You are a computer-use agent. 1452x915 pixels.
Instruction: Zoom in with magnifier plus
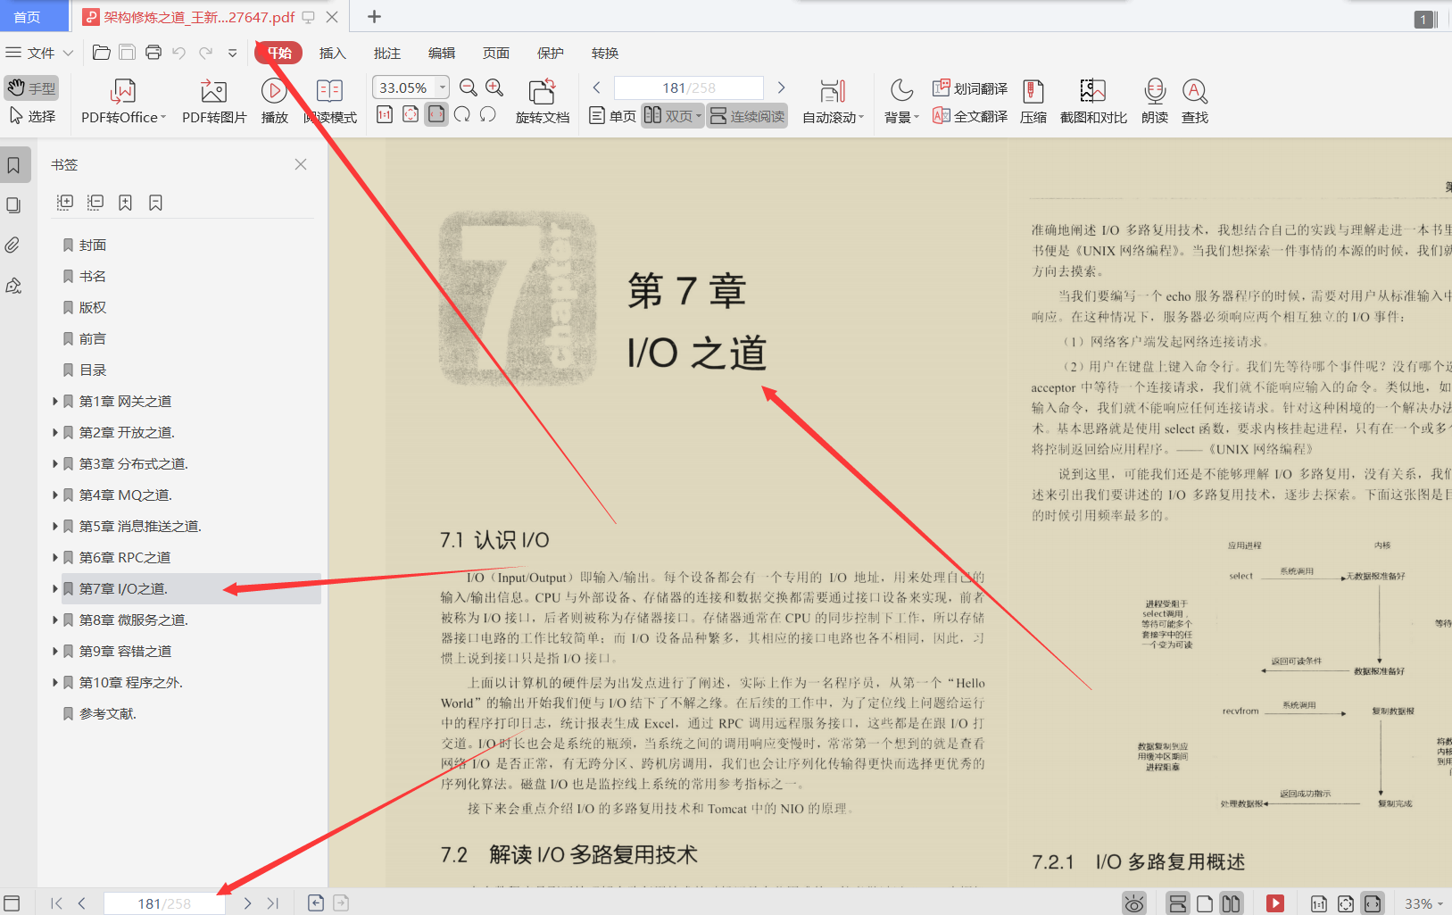pyautogui.click(x=494, y=87)
